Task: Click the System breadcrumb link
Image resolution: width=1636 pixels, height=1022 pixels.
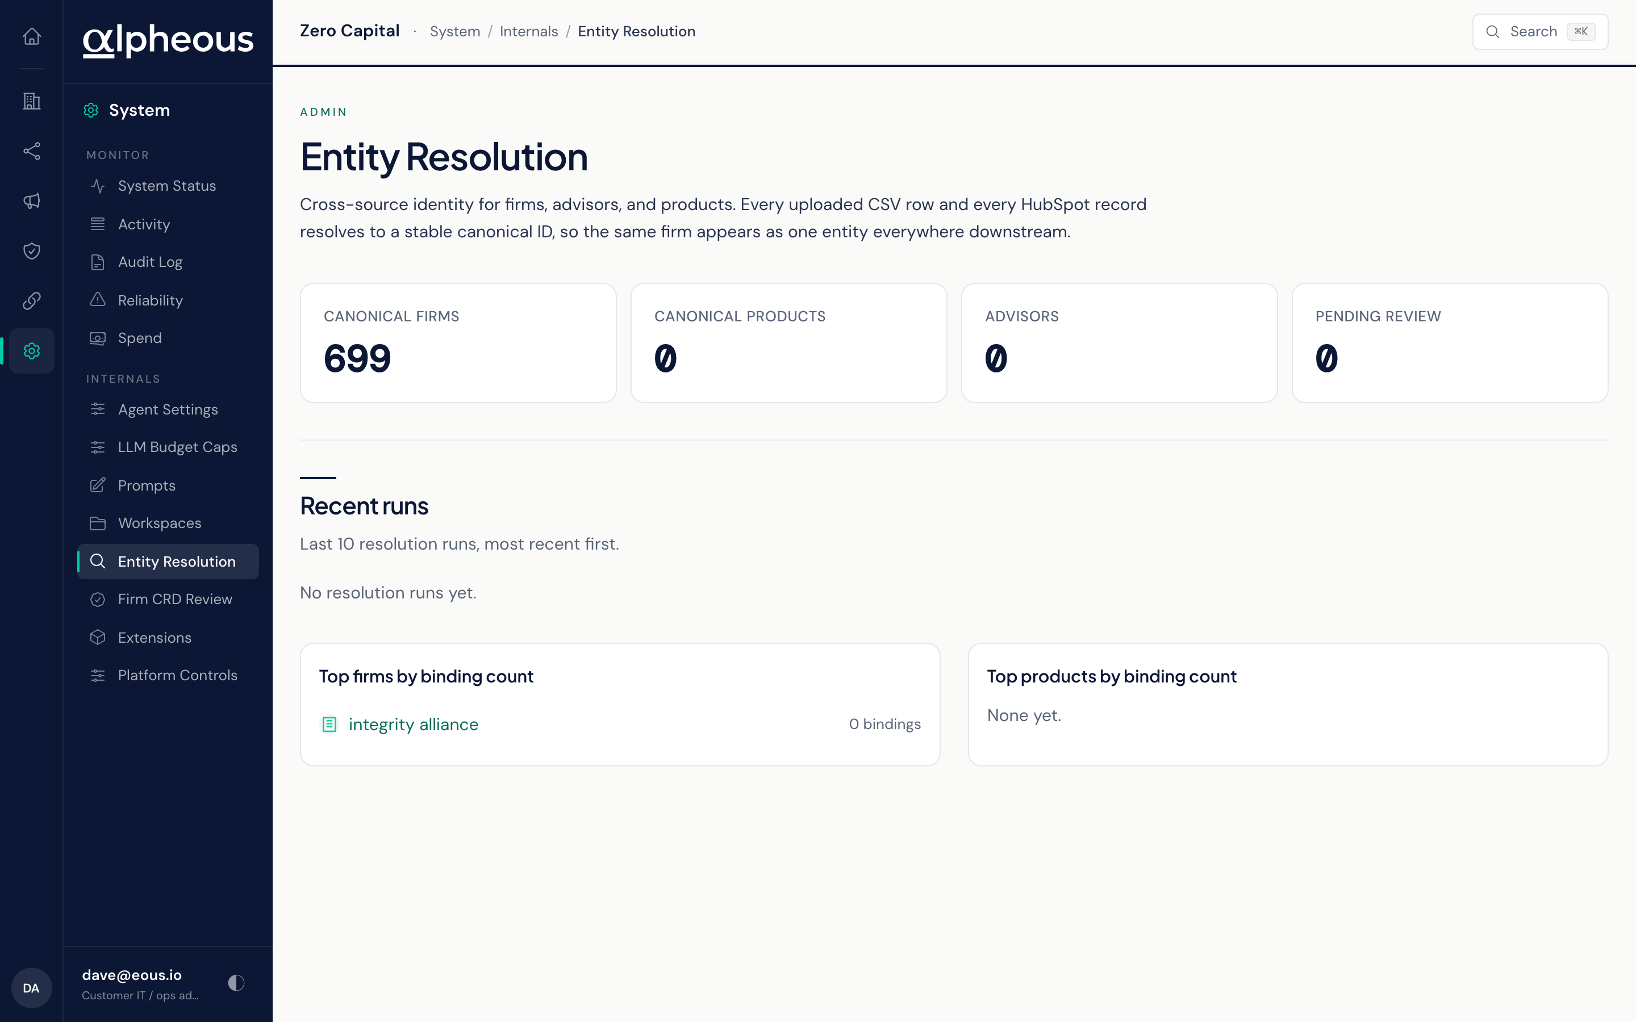Action: click(x=455, y=31)
